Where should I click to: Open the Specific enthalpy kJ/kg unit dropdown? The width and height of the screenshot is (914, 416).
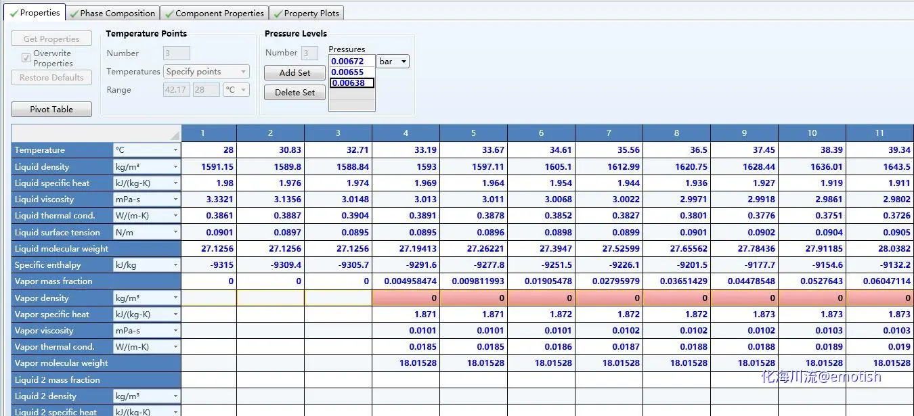point(147,265)
